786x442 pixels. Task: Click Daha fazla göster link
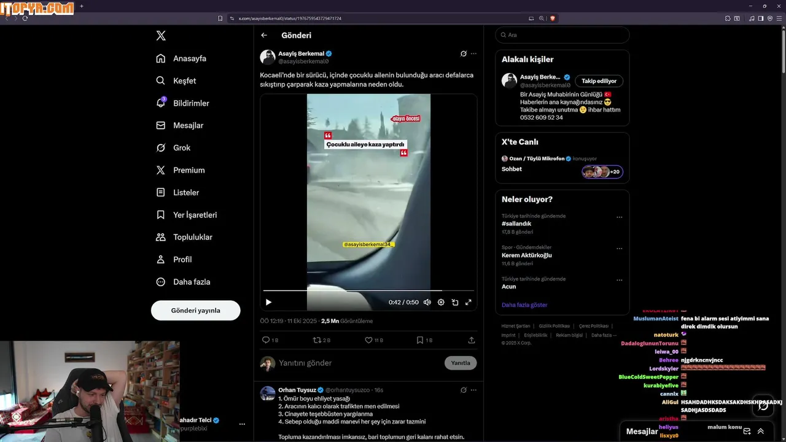click(x=524, y=305)
